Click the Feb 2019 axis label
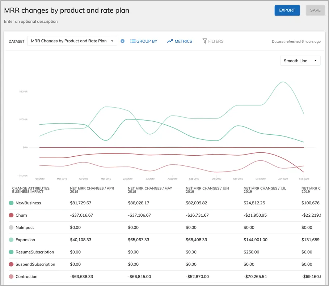Screen dimensions: 329x286 pyautogui.click(x=39, y=179)
